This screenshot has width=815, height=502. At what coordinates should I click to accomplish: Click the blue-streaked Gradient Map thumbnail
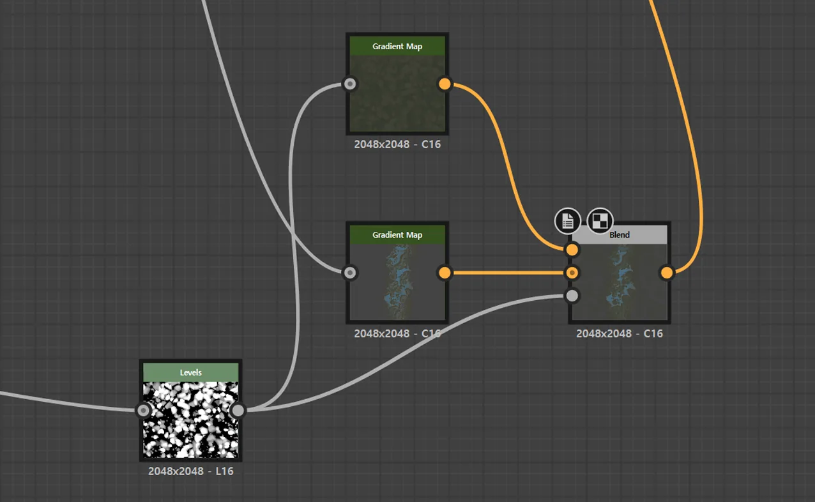pyautogui.click(x=397, y=282)
